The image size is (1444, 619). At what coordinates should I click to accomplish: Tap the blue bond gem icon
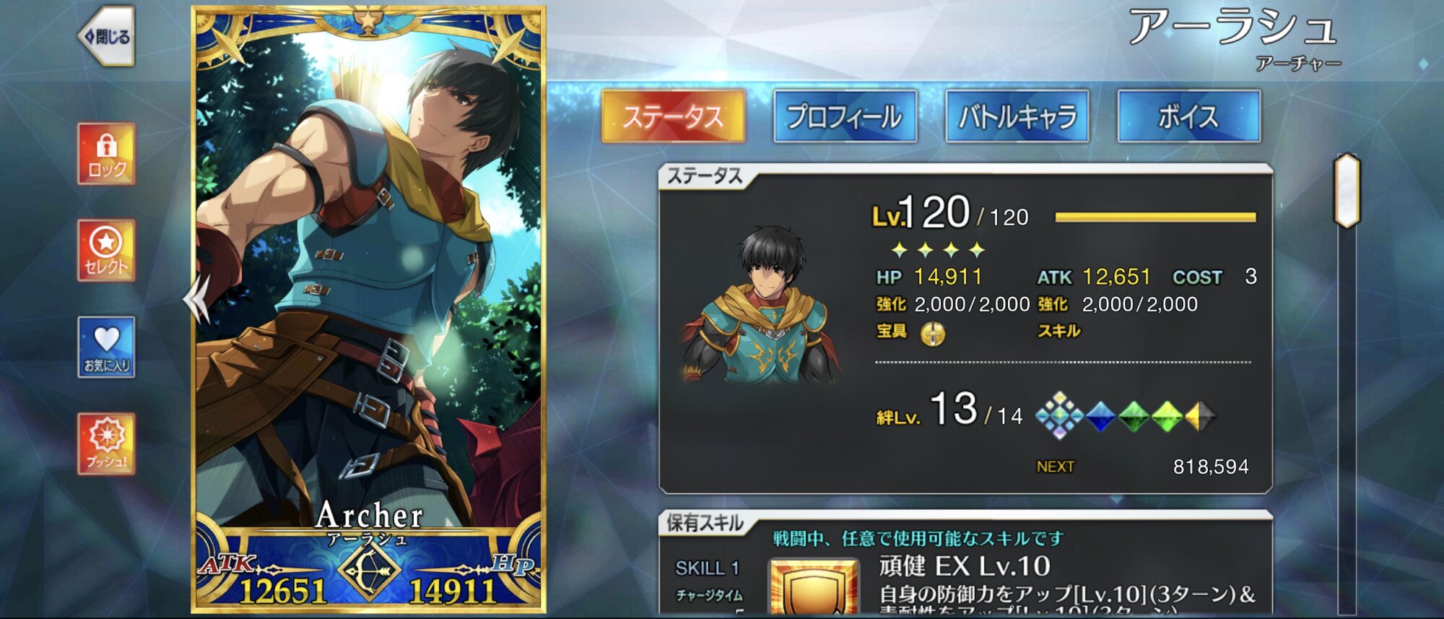pyautogui.click(x=1100, y=416)
